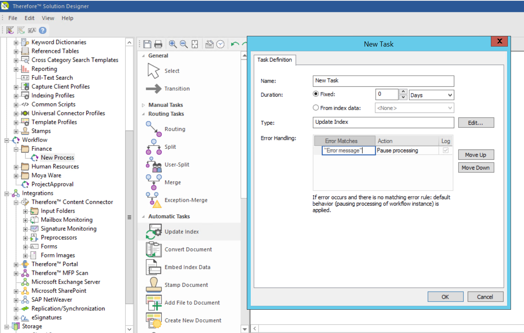
Task: Expand the Mailbox Monitoring tree node
Action: (x=25, y=220)
